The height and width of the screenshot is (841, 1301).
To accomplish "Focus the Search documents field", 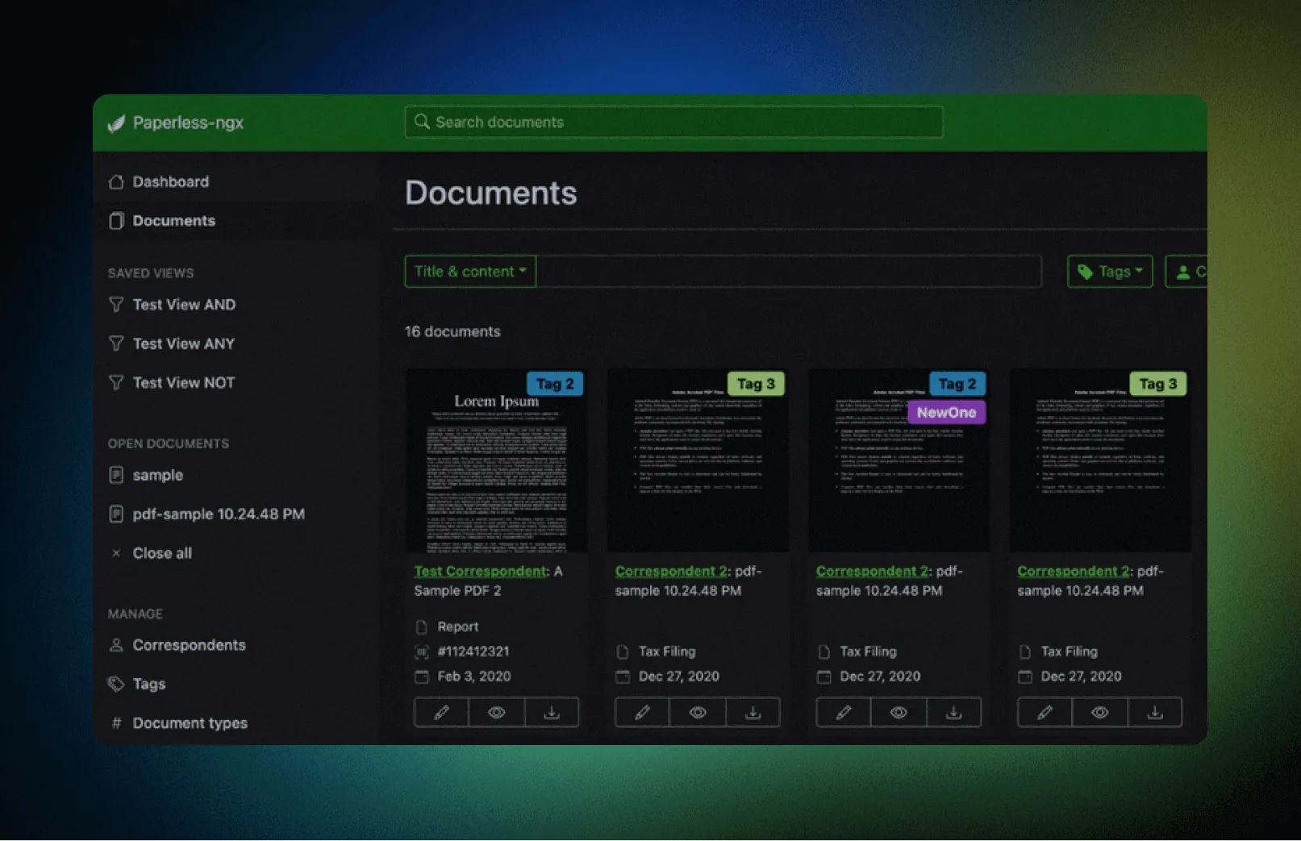I will [x=673, y=122].
